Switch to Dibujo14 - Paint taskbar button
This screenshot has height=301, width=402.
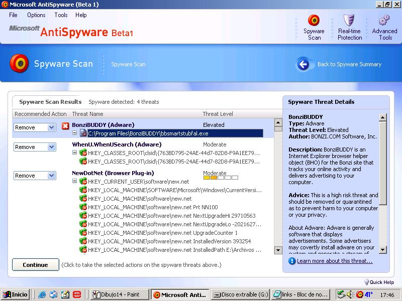pos(119,294)
